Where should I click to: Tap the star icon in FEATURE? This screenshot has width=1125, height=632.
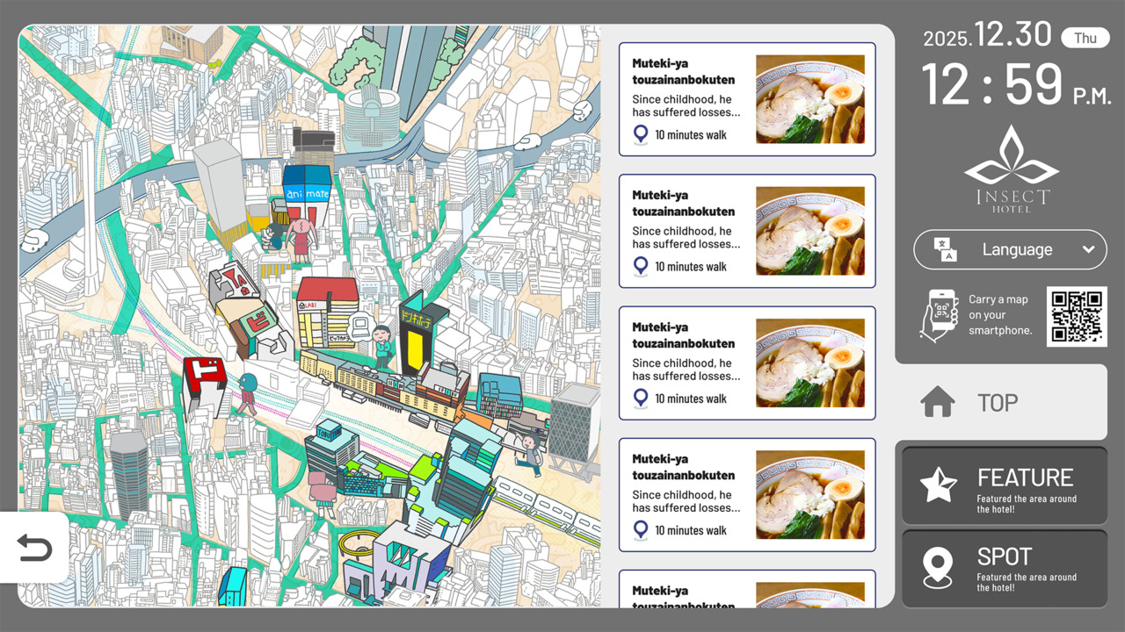click(938, 485)
